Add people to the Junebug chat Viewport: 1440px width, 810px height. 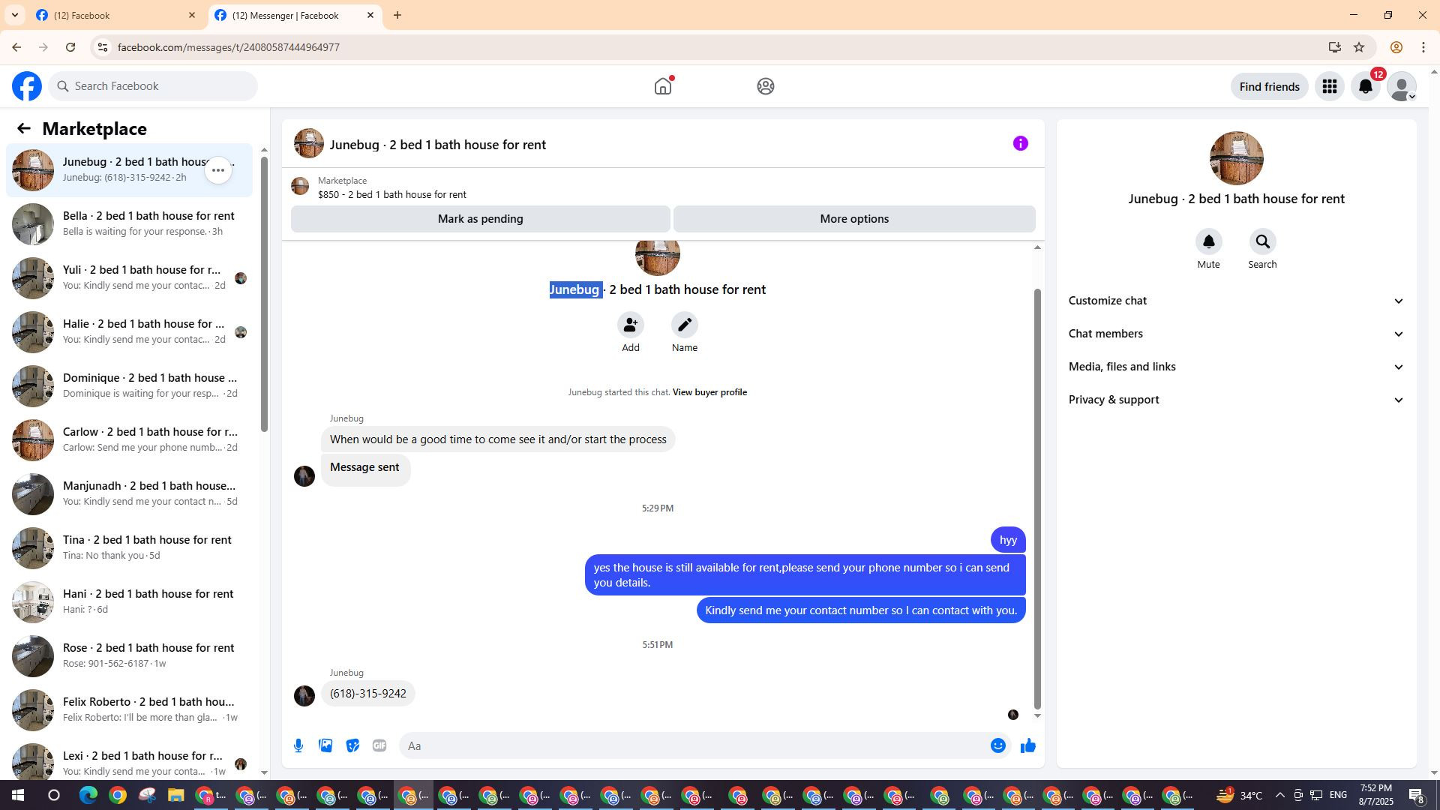click(631, 325)
